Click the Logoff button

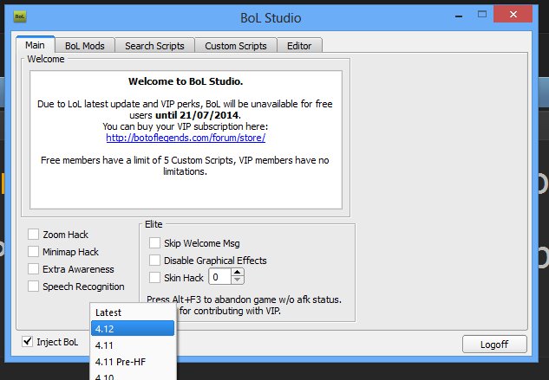(494, 345)
